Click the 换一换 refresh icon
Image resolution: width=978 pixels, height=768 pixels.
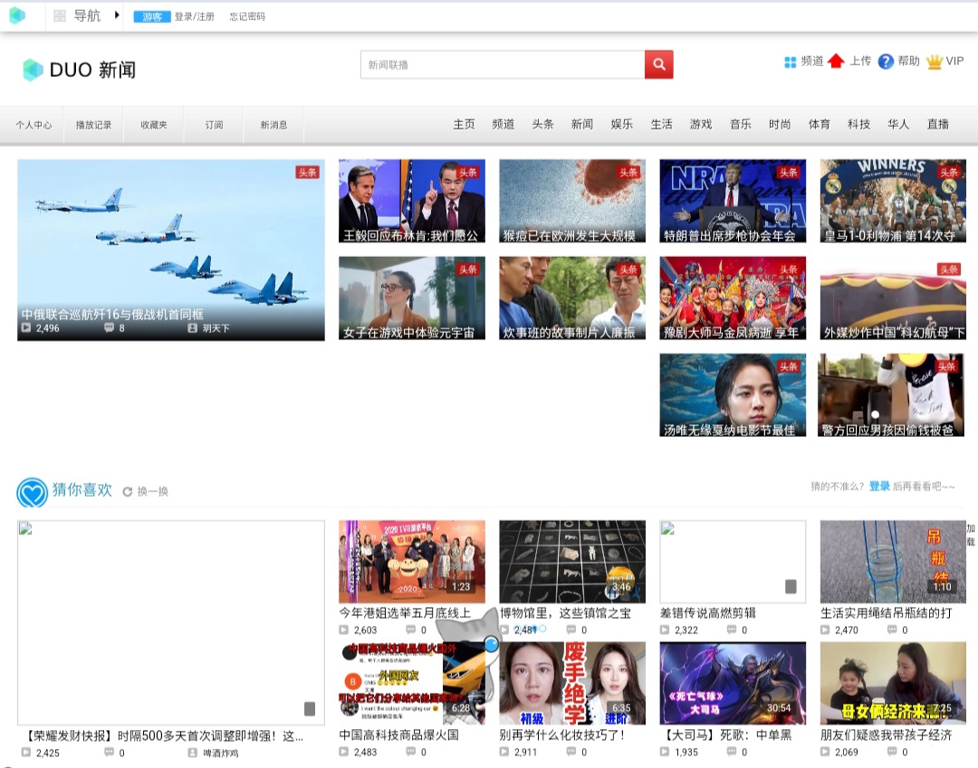pyautogui.click(x=128, y=491)
